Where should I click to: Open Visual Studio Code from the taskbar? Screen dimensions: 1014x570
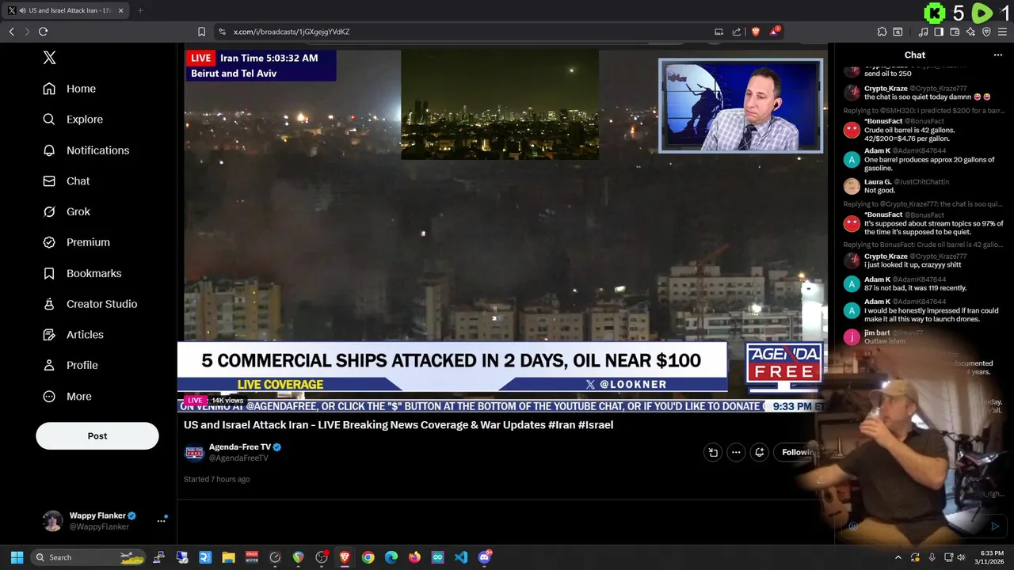click(x=461, y=557)
